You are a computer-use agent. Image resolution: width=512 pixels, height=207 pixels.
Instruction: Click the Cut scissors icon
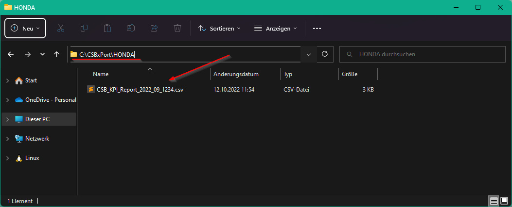click(61, 28)
